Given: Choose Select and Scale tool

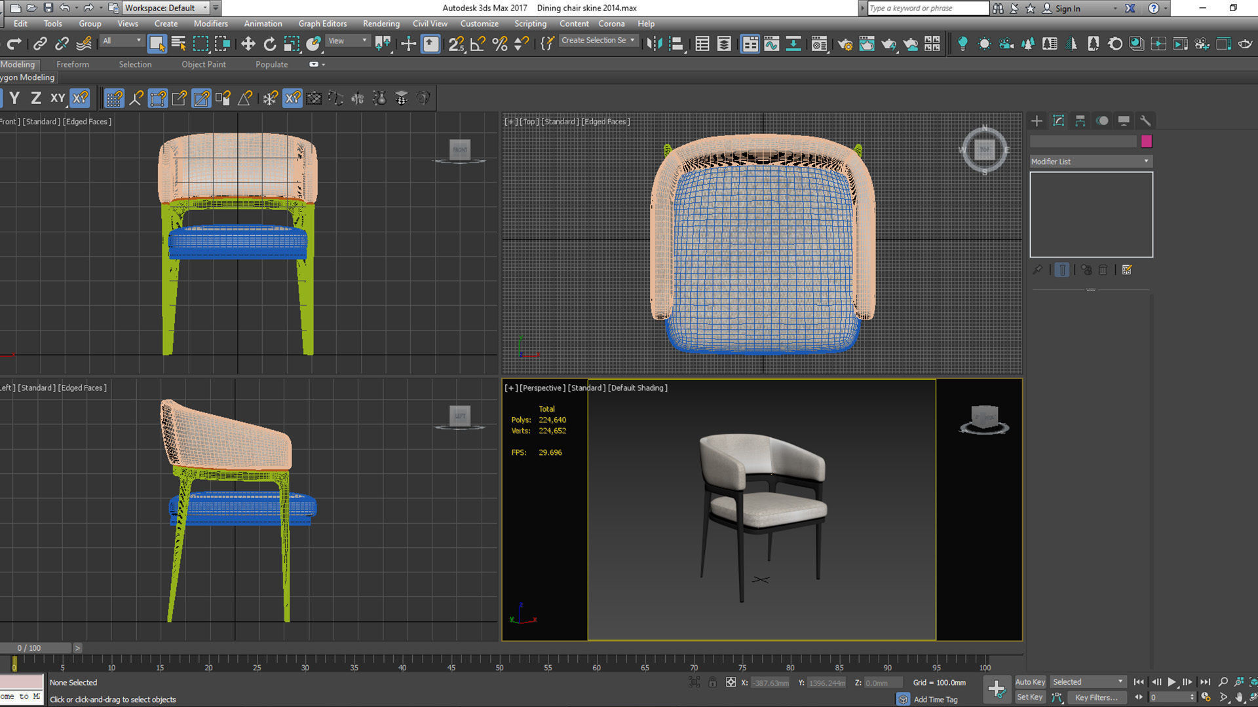Looking at the screenshot, I should point(292,44).
